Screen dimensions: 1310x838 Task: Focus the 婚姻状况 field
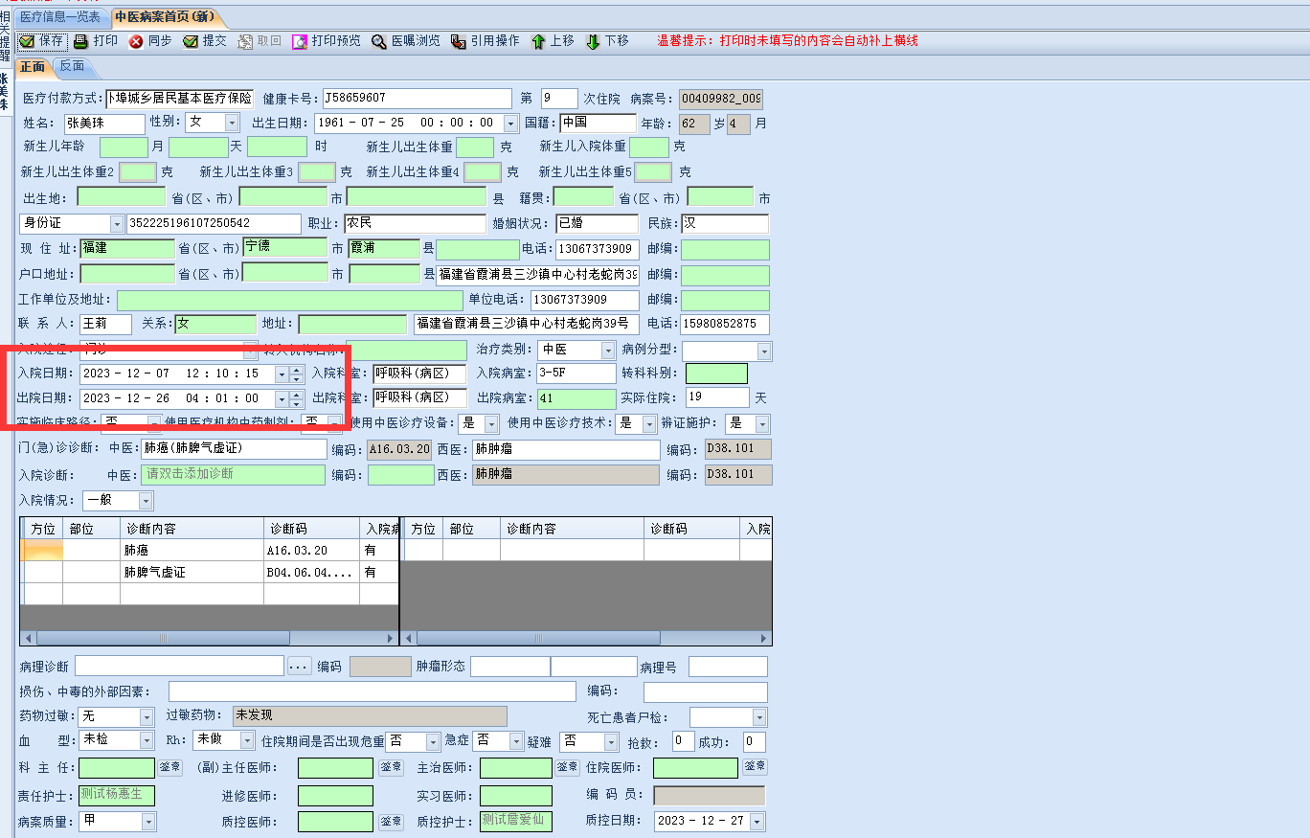tap(597, 223)
